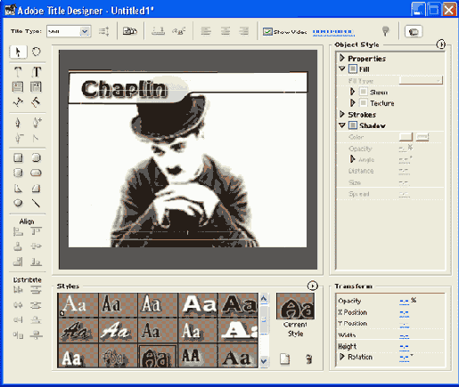Click the shadow color eyedropper
The height and width of the screenshot is (387, 459).
coord(422,137)
